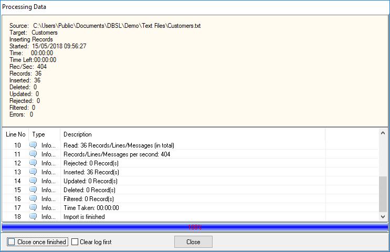390x252 pixels.
Task: Select the 'Inserted: 36 Record(s)' log row
Action: tap(191, 172)
